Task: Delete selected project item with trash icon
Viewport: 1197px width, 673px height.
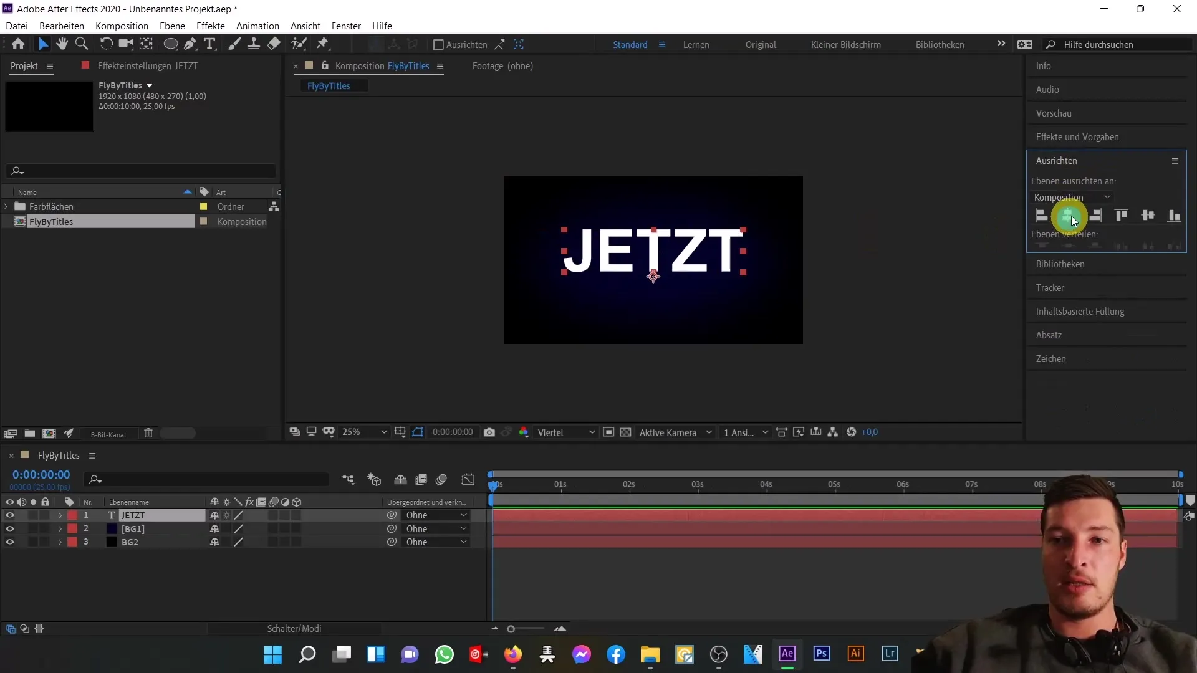Action: (148, 434)
